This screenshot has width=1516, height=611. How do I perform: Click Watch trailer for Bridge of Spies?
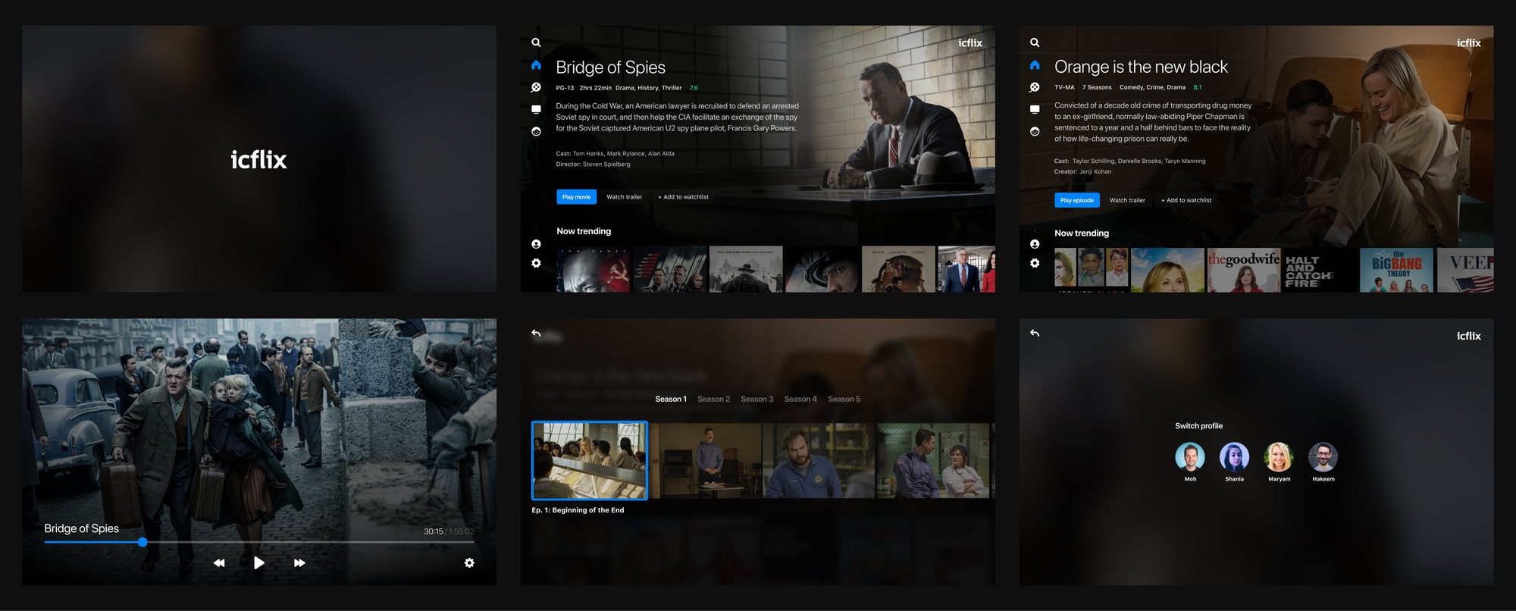point(624,197)
